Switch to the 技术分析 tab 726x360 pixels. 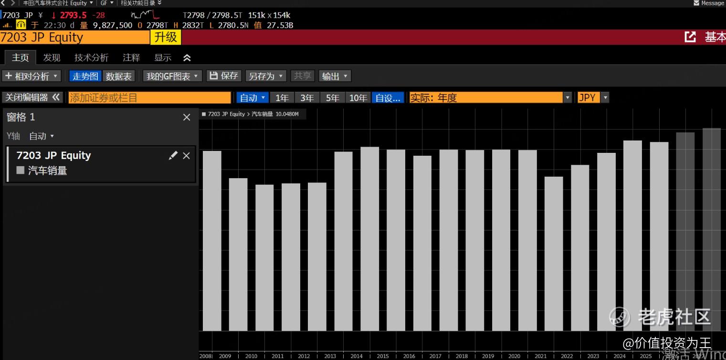point(91,58)
